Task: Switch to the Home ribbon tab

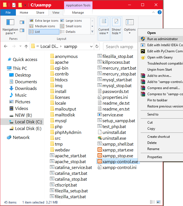Action: (24, 13)
